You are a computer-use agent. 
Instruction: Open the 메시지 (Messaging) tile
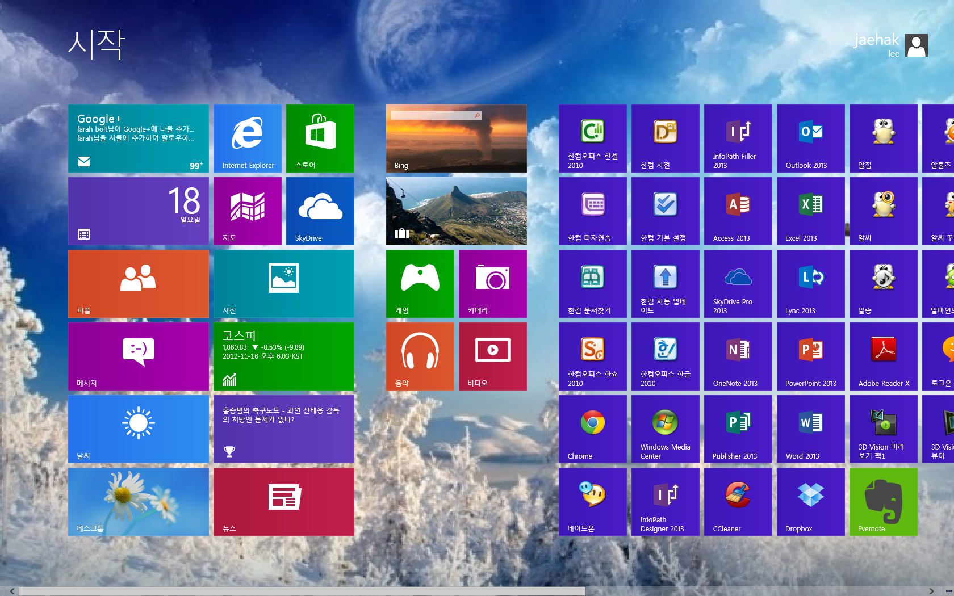click(139, 356)
